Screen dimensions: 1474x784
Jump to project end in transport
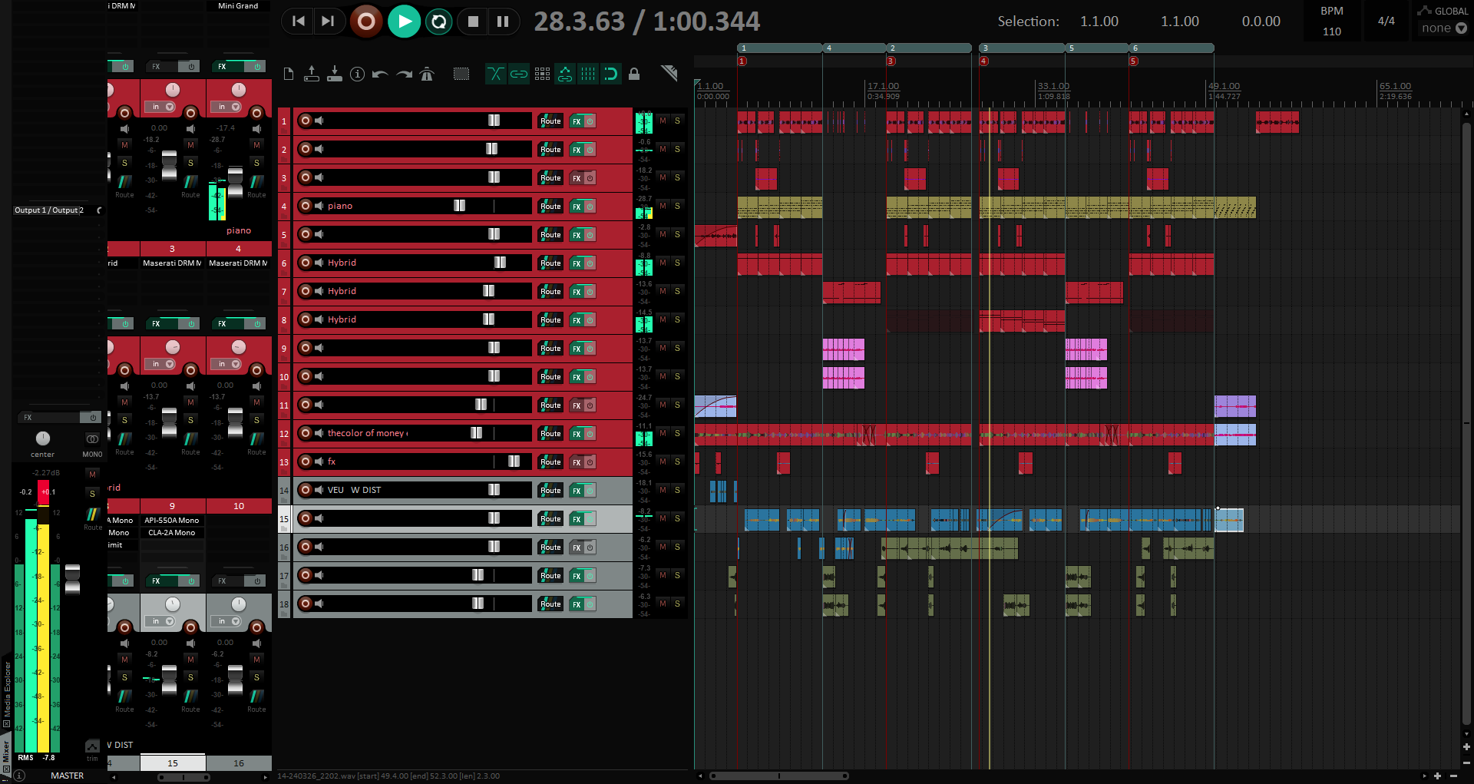coord(328,22)
